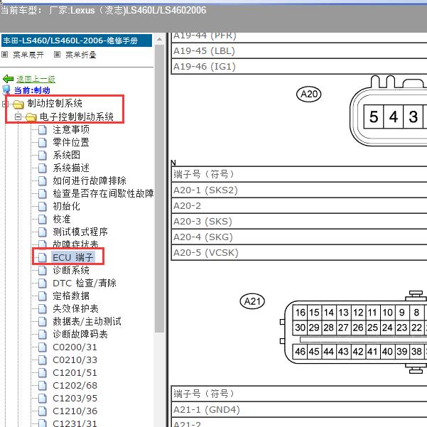Open the C0200/31 trouble code page

(x=75, y=347)
